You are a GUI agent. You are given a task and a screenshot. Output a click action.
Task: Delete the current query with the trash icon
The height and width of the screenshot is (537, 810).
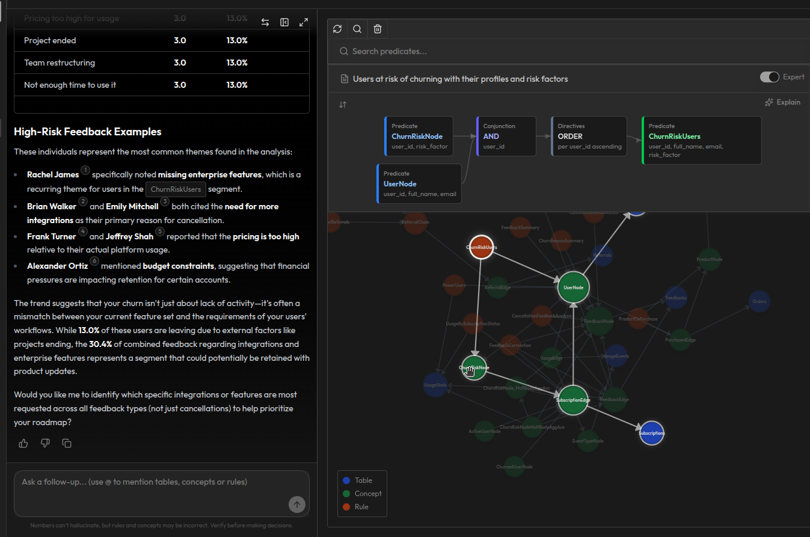[377, 28]
